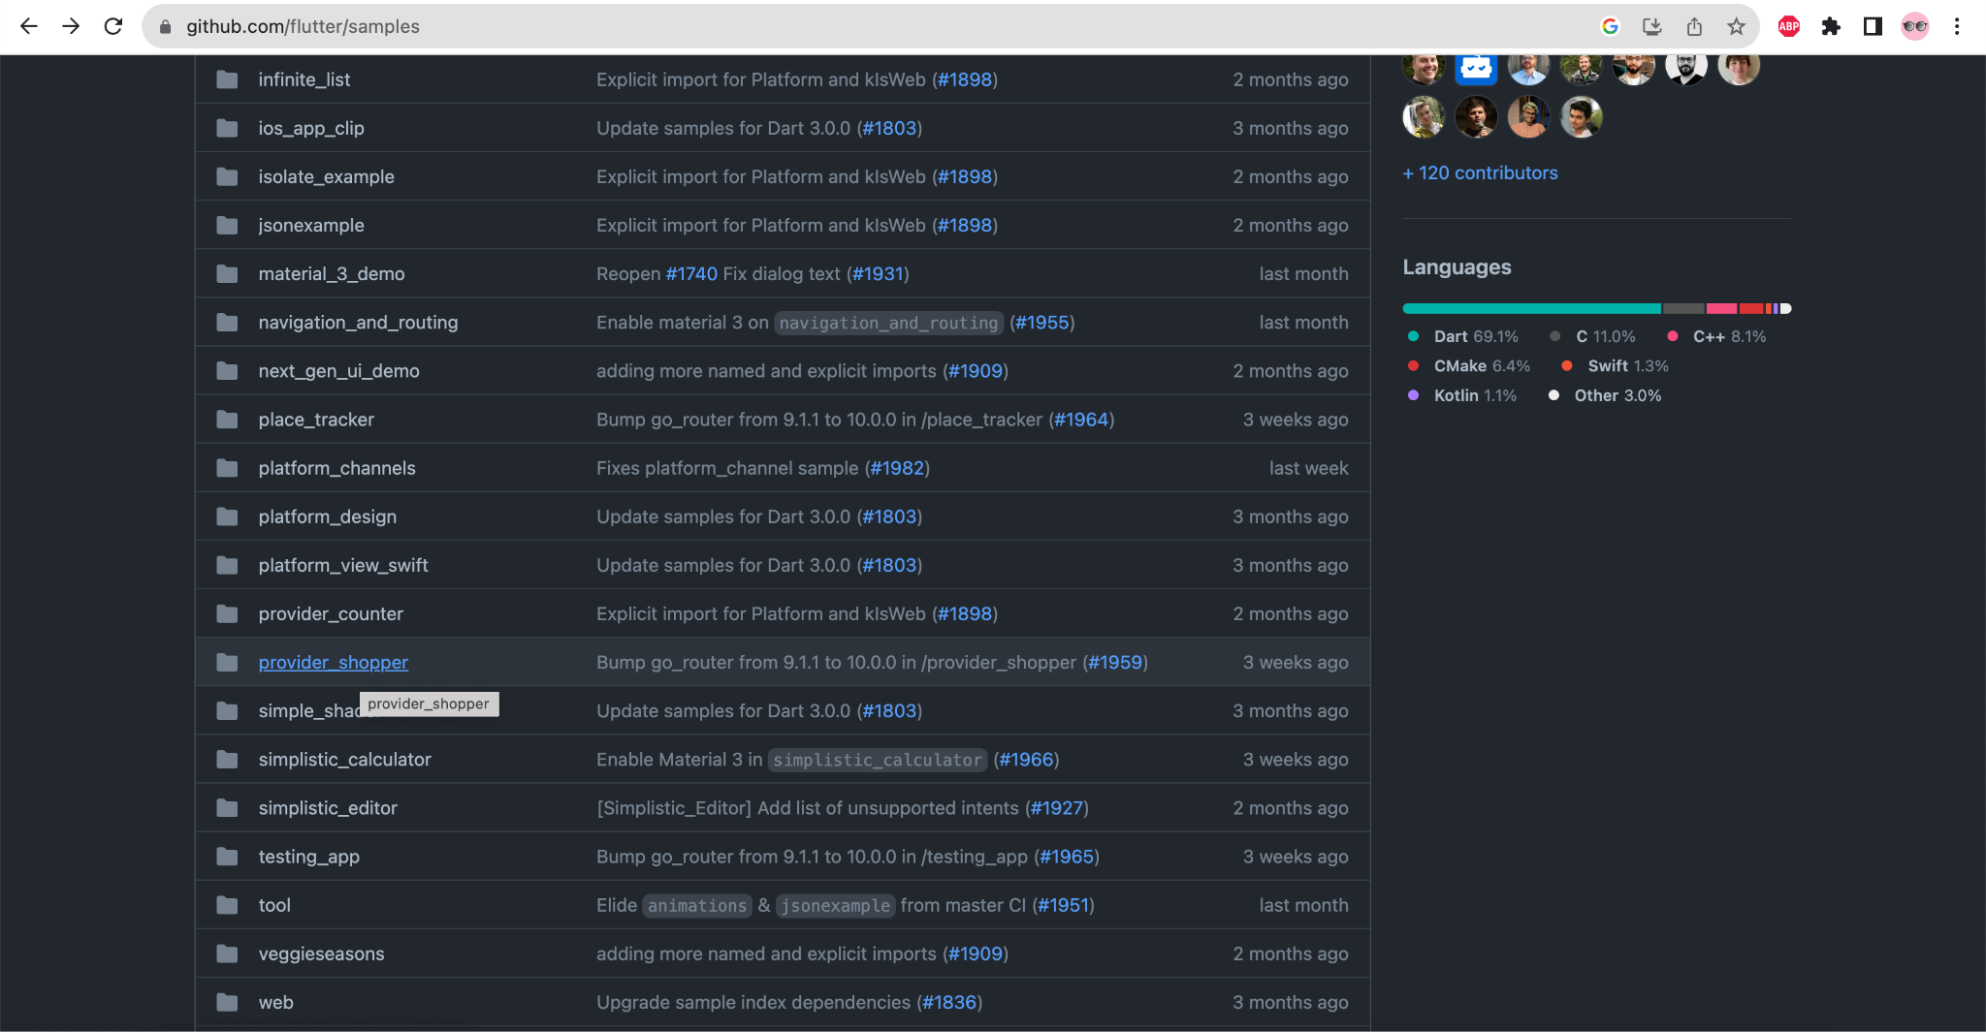The height and width of the screenshot is (1032, 1986).
Task: Open the navigation_and_routing folder
Action: pyautogui.click(x=358, y=322)
